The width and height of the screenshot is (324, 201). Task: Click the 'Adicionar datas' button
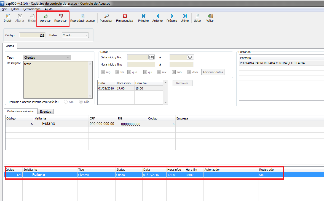[x=213, y=72]
